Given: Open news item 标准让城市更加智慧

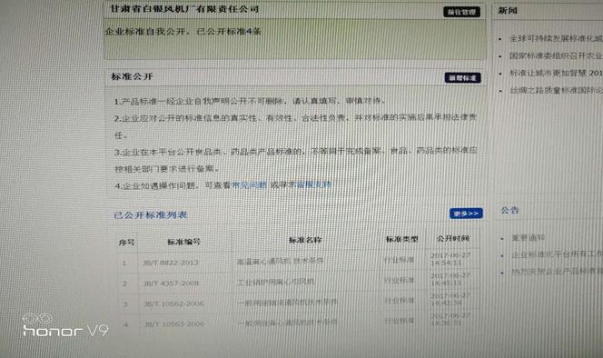Looking at the screenshot, I should pyautogui.click(x=556, y=73).
